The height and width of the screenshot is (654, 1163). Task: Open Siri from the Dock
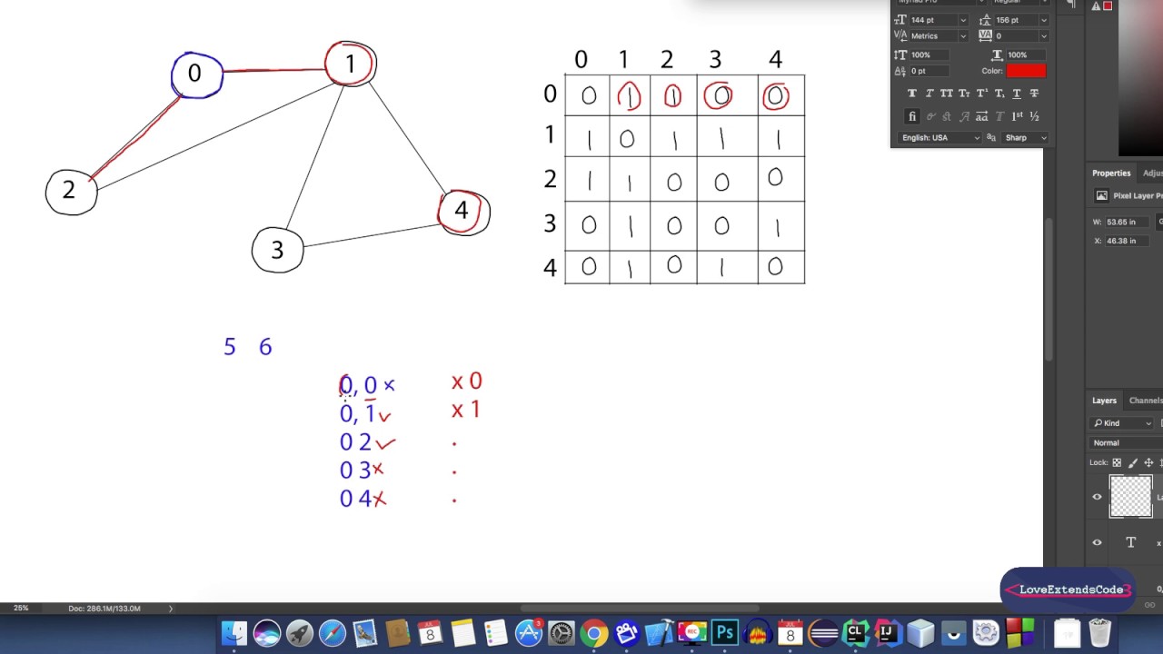click(x=267, y=633)
